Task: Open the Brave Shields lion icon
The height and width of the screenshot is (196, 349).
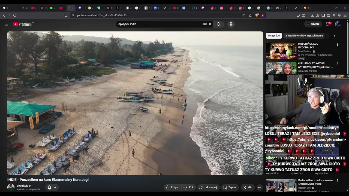Action: coord(257,15)
